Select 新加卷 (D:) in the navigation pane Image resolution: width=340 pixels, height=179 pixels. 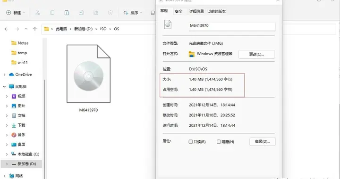21,164
